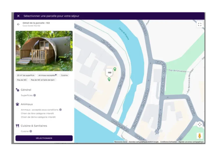The image size is (218, 153).
Task: Go back using the left arrow
Action: click(18, 24)
